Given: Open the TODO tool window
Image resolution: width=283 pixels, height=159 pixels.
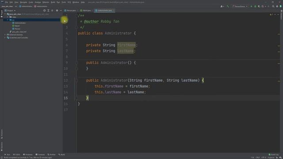Looking at the screenshot, I should click(x=17, y=155).
